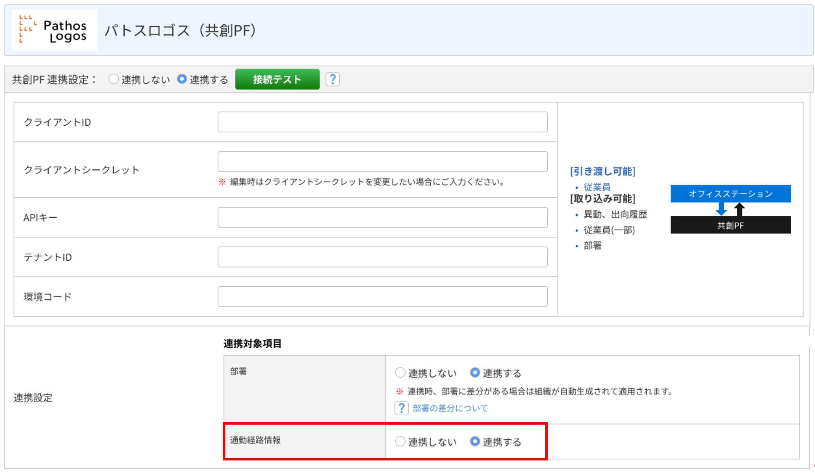This screenshot has height=473, width=815.
Task: Set 通勤経路情報 to 連携しない
Action: 400,441
